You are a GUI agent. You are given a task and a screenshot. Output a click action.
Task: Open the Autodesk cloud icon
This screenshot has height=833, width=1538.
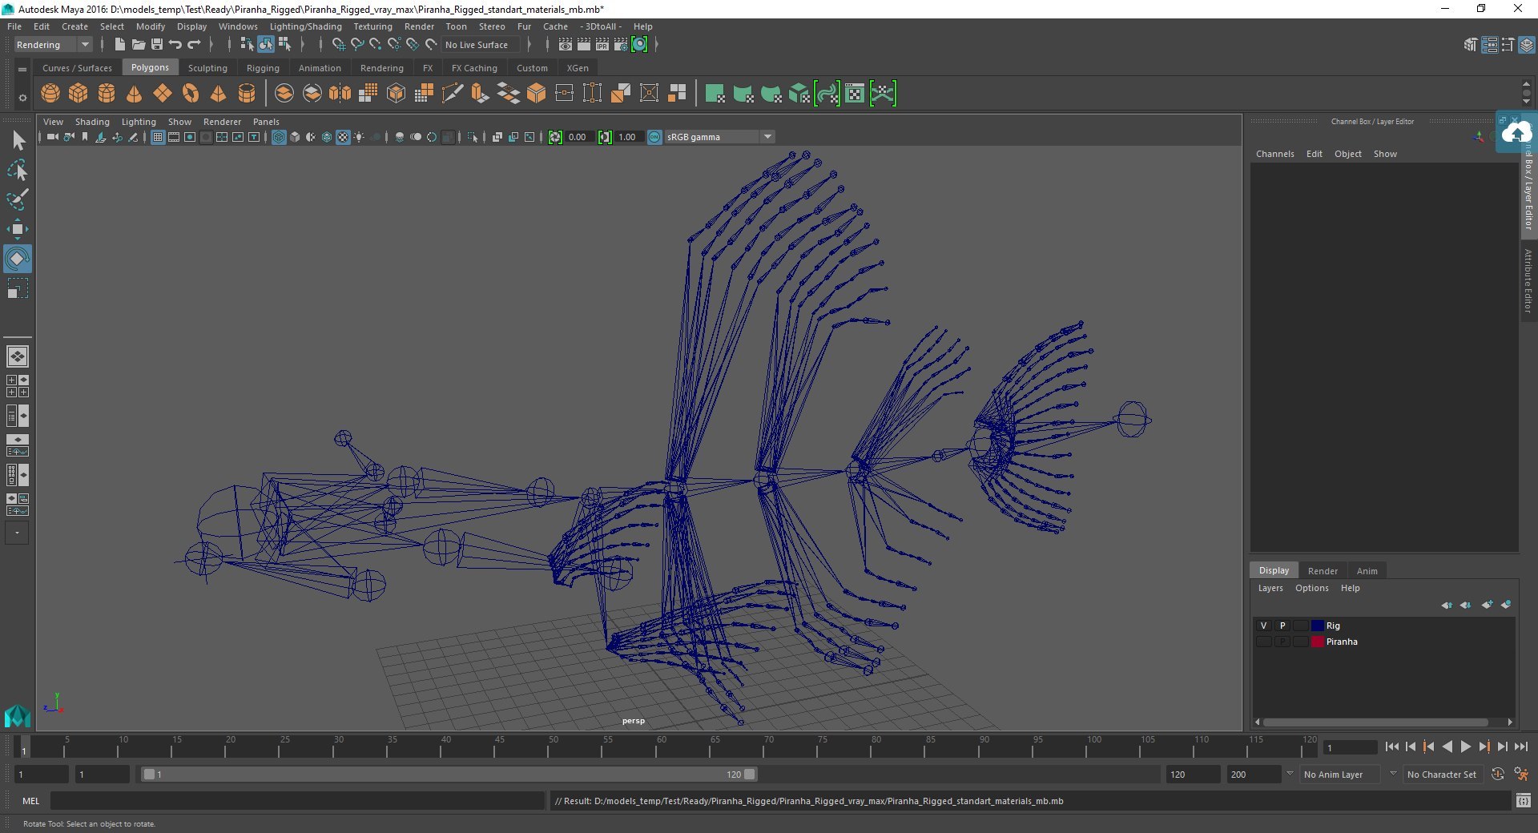(x=1516, y=132)
